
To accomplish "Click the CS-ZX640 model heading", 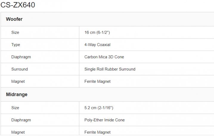I will pos(18,5).
